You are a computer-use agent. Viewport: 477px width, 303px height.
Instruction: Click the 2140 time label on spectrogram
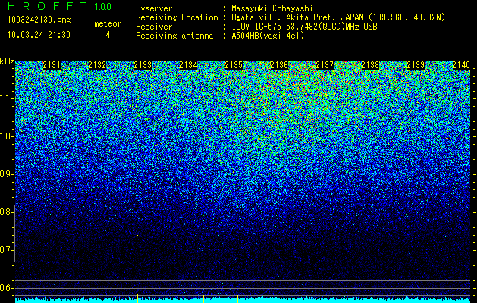coord(461,65)
